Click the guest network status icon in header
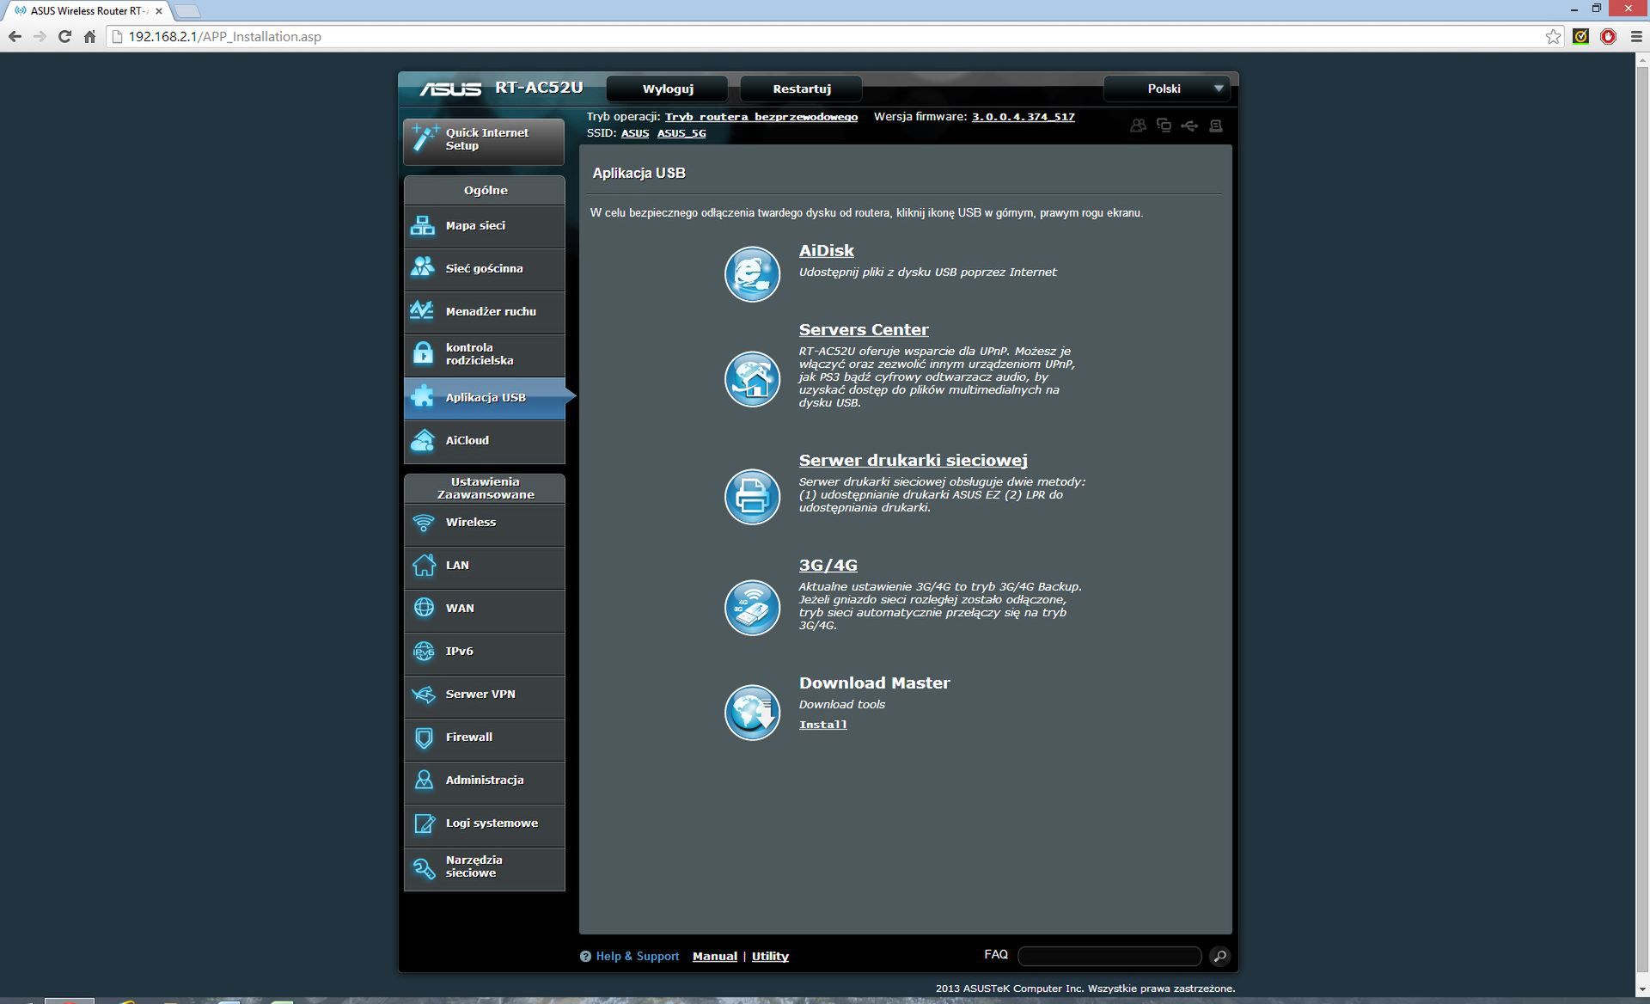The width and height of the screenshot is (1650, 1004). click(x=1138, y=125)
